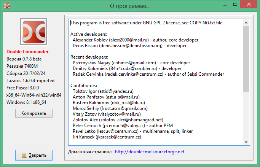
Task: Click the title bar application icon
Action: pyautogui.click(x=6, y=5)
